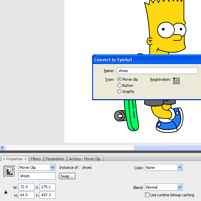Click the "Instance of:" label text
The image size is (201, 201).
69,167
